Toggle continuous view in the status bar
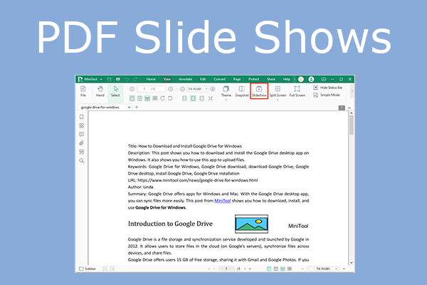The image size is (427, 285). coord(283,269)
